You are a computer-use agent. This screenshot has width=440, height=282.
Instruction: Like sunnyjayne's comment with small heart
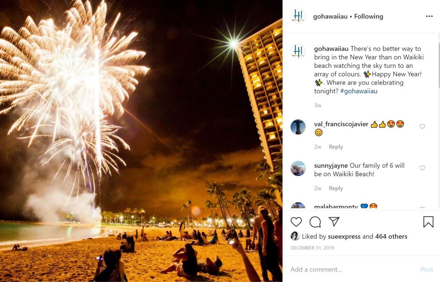422,168
